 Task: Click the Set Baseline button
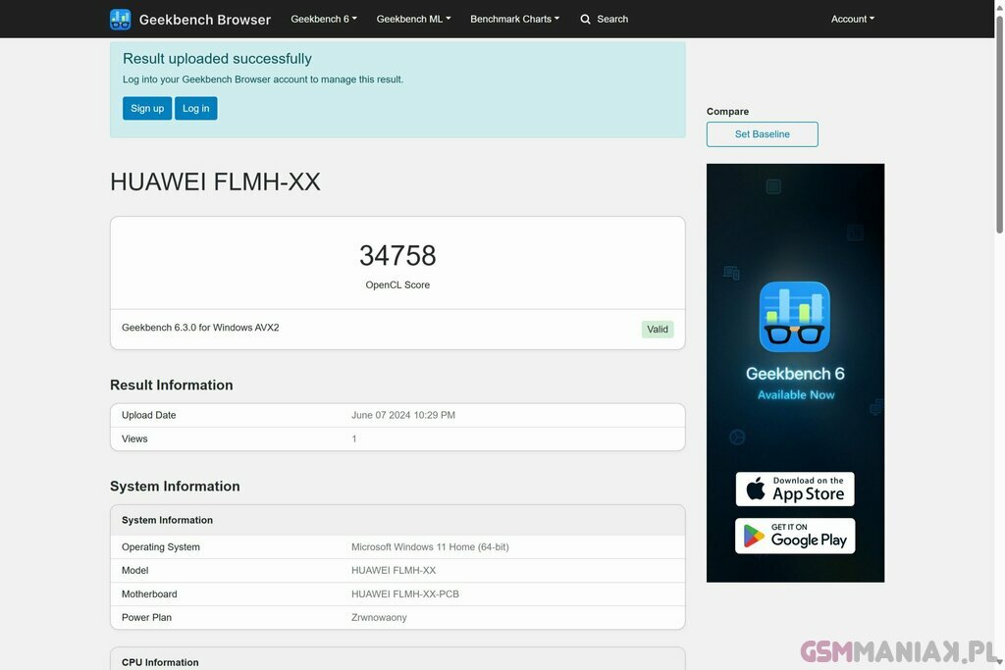click(x=762, y=133)
